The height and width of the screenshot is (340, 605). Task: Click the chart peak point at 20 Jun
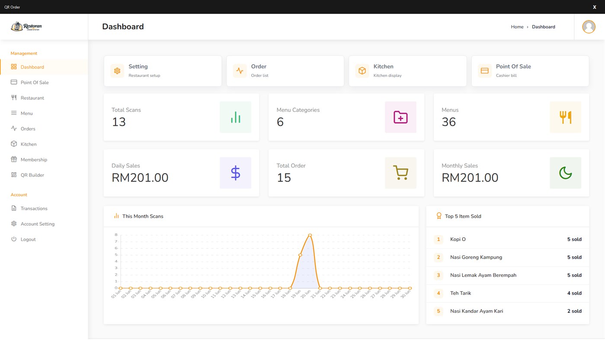(310, 235)
